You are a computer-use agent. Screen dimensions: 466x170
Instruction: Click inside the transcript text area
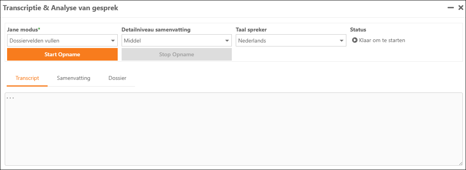pyautogui.click(x=233, y=129)
